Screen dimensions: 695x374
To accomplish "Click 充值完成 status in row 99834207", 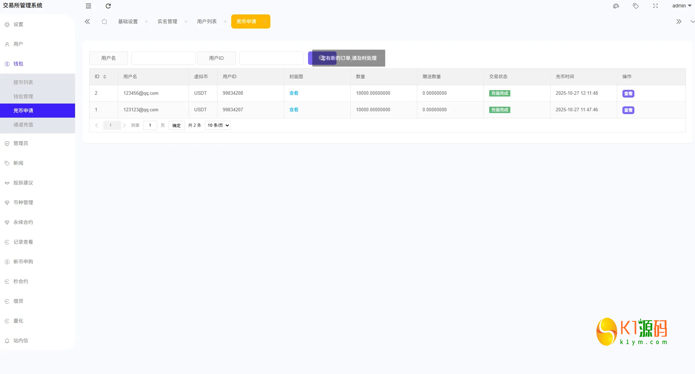I will [x=500, y=110].
